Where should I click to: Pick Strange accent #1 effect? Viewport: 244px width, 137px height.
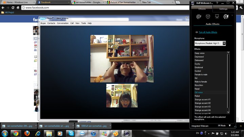pyautogui.click(x=202, y=99)
